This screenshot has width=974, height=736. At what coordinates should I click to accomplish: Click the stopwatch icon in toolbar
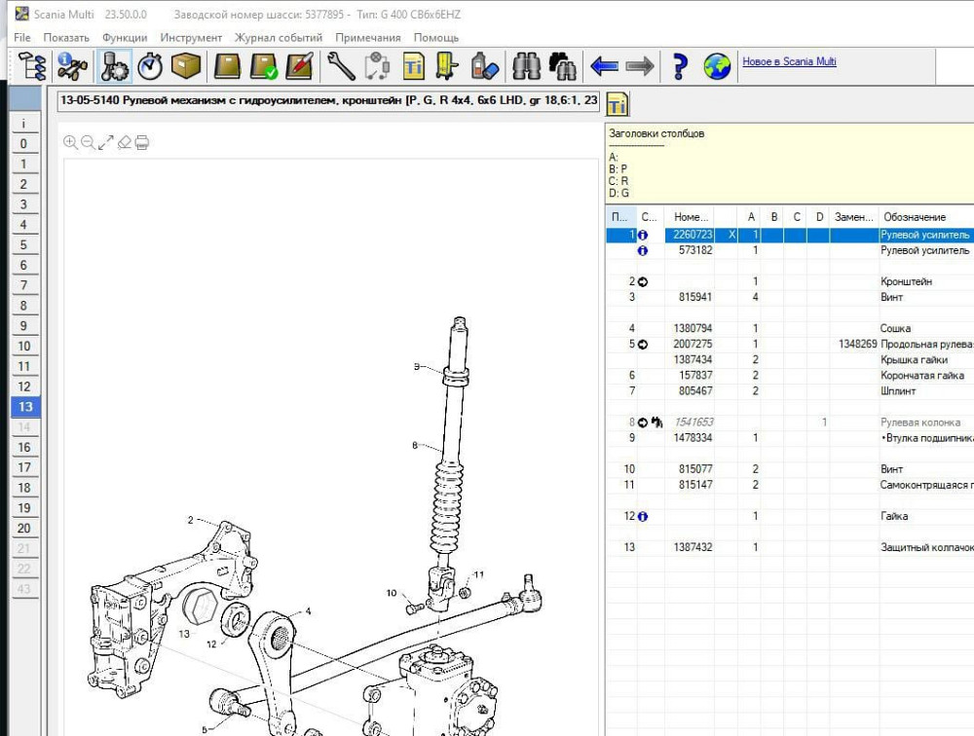tap(150, 66)
